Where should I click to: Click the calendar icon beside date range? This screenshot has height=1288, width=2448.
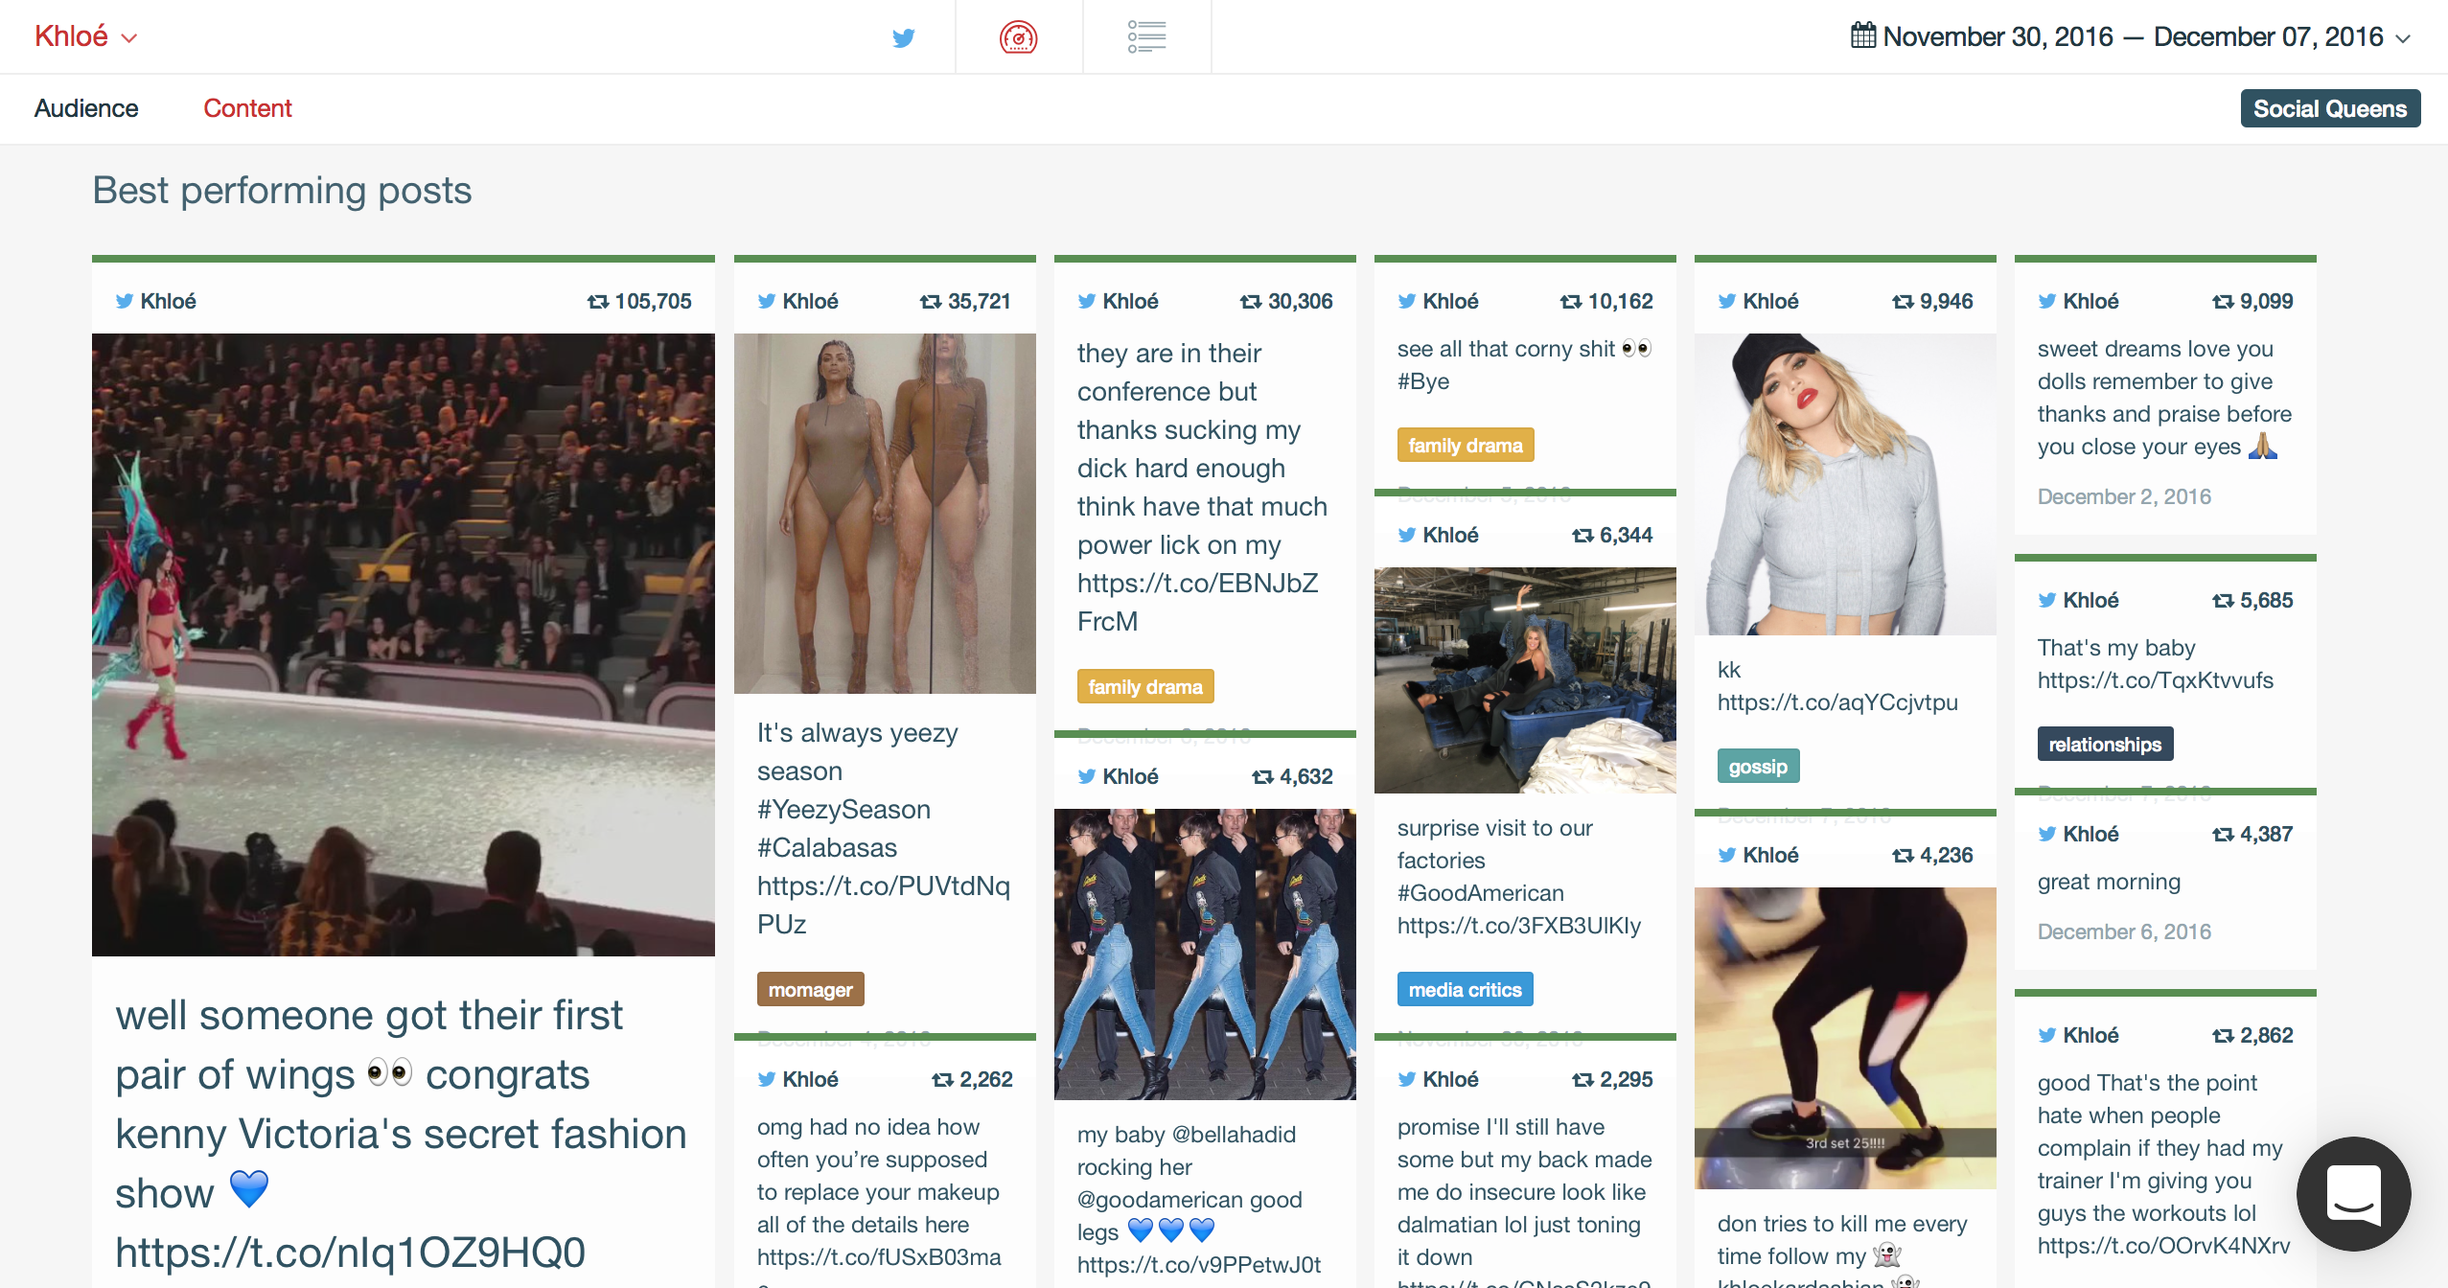pos(1862,36)
